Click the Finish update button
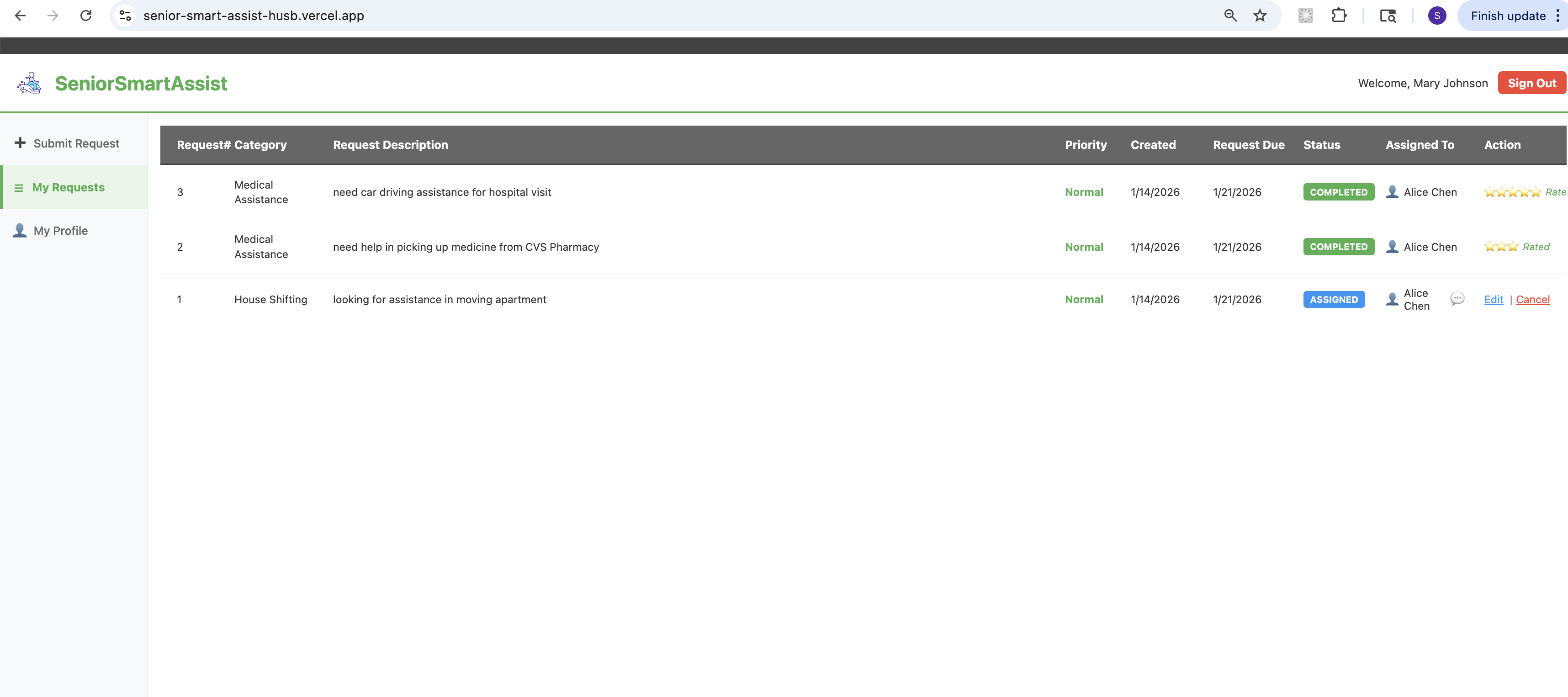 [x=1507, y=16]
